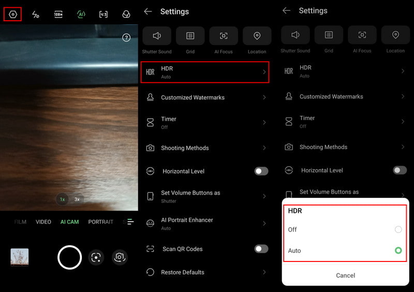Viewport: 414px width, 292px height.
Task: Open last photo gallery thumbnail
Action: (x=20, y=257)
